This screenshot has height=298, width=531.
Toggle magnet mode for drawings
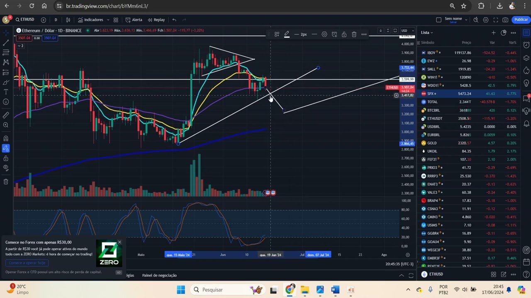6,138
